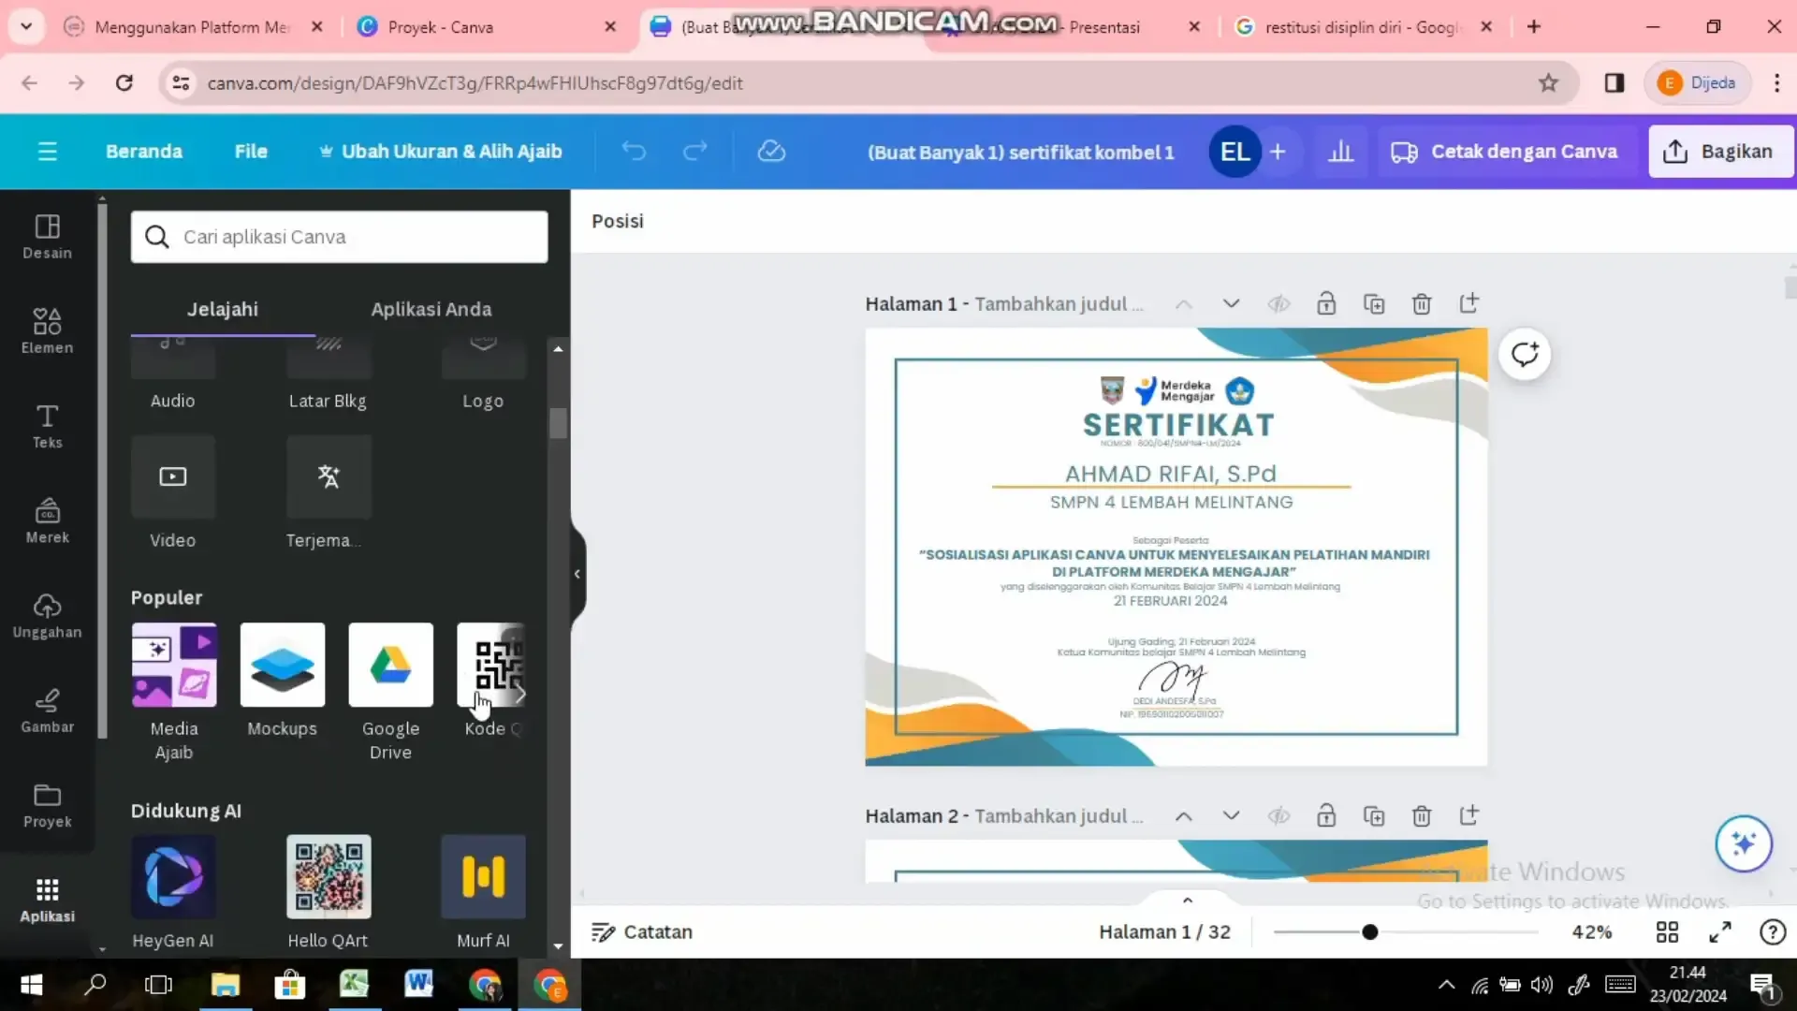Show next Populer apps with arrow
The width and height of the screenshot is (1797, 1011).
click(x=519, y=694)
